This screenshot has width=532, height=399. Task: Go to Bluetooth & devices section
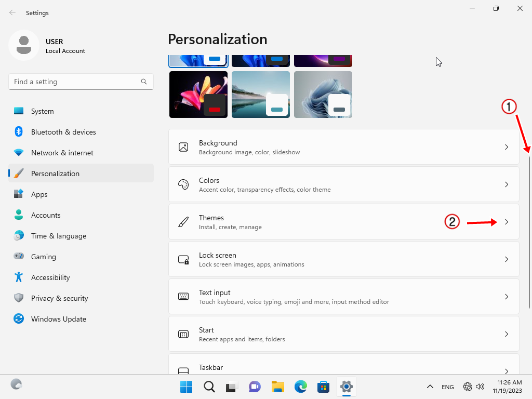pos(63,132)
